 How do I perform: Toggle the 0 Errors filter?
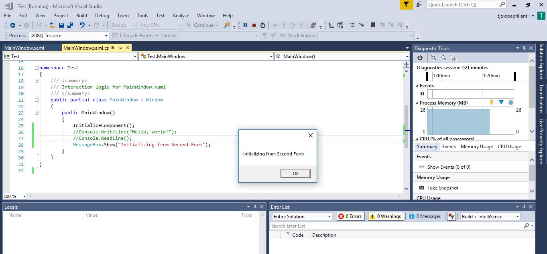tap(350, 216)
